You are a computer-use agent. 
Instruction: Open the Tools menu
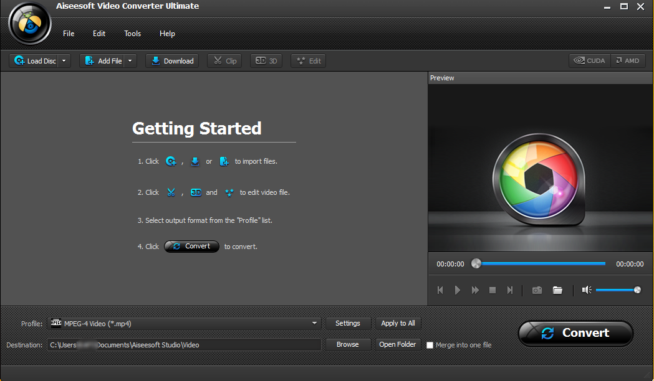pos(132,34)
